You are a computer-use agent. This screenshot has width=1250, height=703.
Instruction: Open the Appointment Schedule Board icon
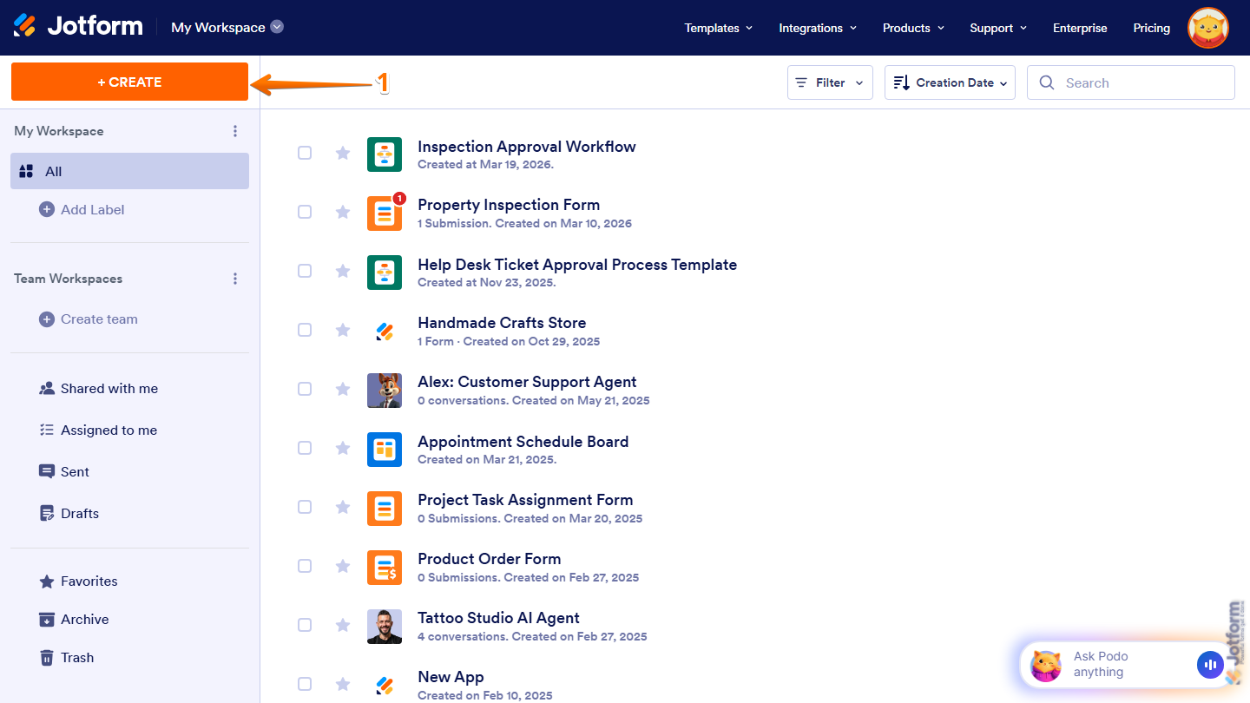[385, 449]
